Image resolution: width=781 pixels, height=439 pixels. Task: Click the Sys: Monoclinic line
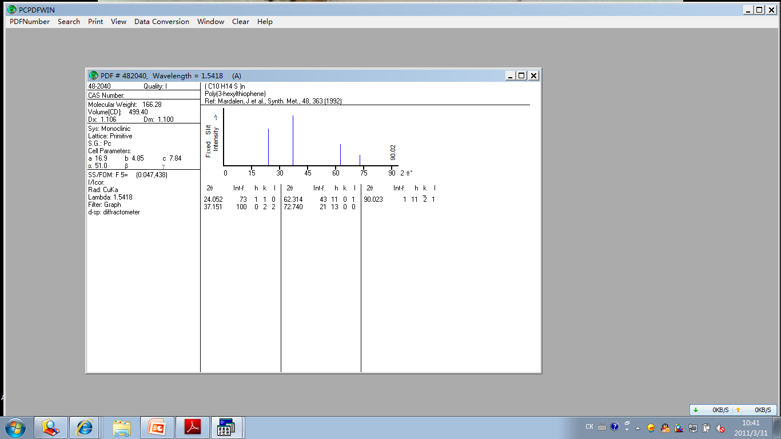click(x=109, y=129)
